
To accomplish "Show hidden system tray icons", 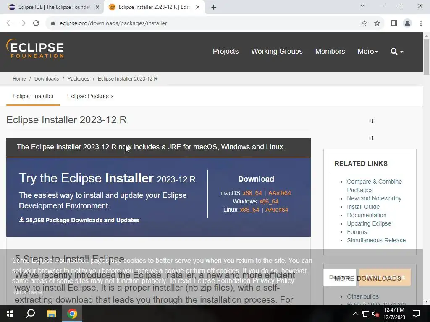I will [x=355, y=314].
